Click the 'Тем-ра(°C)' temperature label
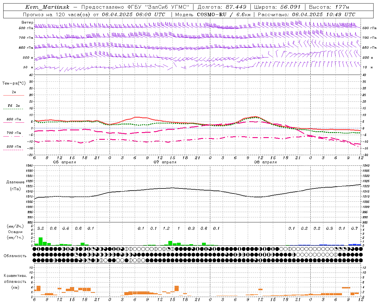The width and height of the screenshot is (378, 302). pyautogui.click(x=14, y=83)
